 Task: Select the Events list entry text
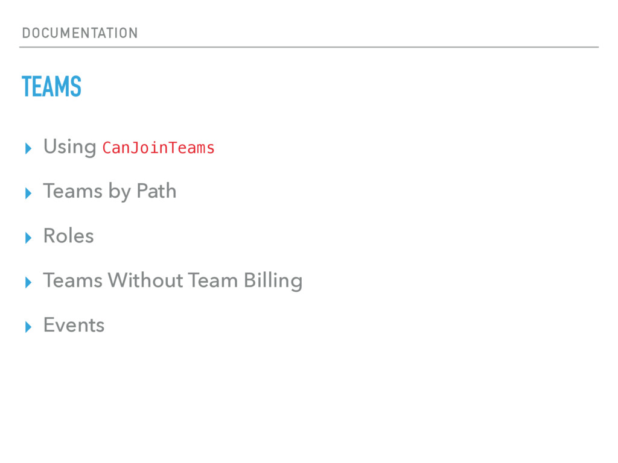[74, 325]
